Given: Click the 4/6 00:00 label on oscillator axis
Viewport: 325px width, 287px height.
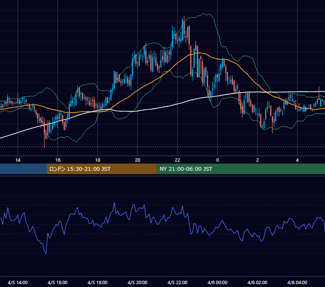Looking at the screenshot, I should 217,282.
